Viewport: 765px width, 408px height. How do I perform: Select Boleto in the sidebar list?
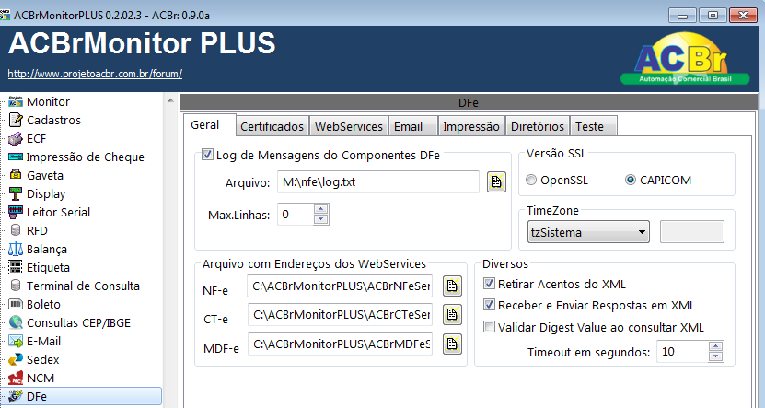[x=43, y=304]
